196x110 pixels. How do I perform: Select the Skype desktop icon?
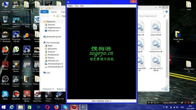pos(5,95)
